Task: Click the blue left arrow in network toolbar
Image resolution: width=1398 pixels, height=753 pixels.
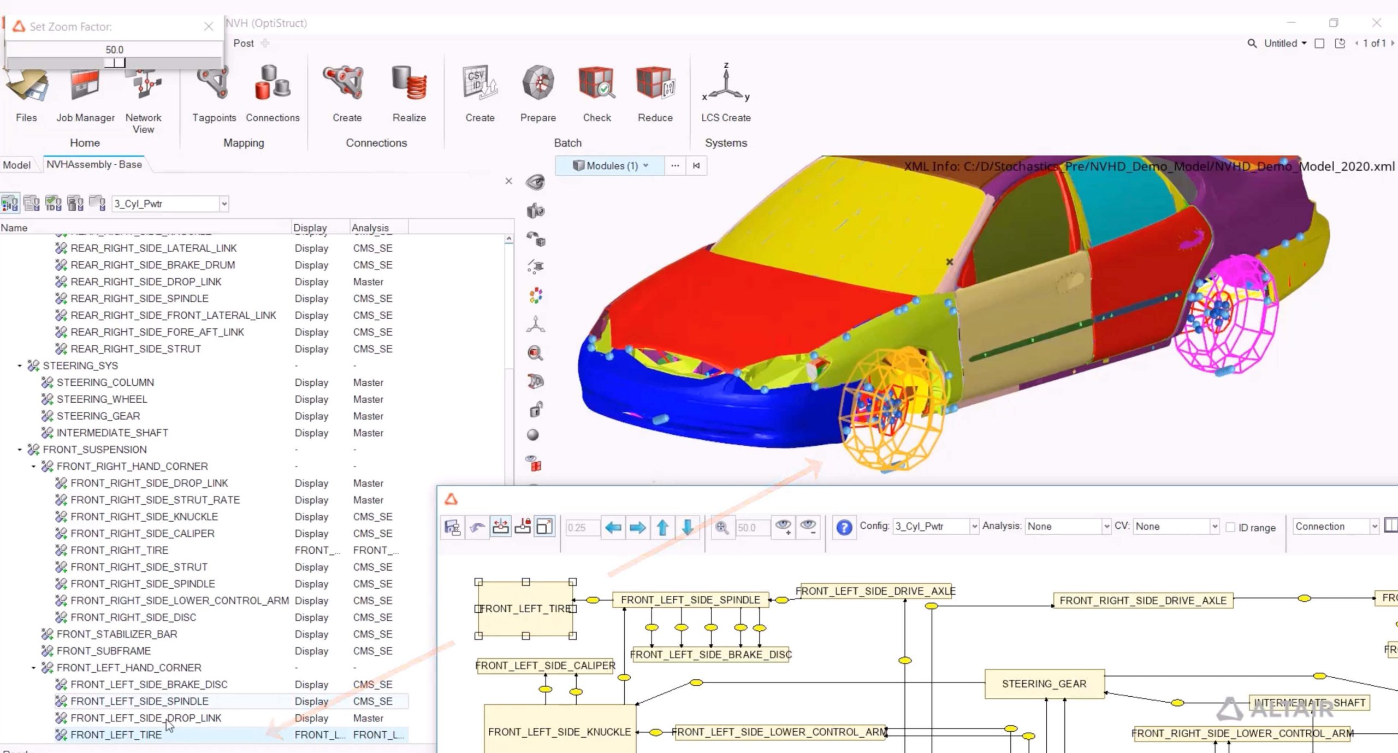Action: [x=613, y=527]
